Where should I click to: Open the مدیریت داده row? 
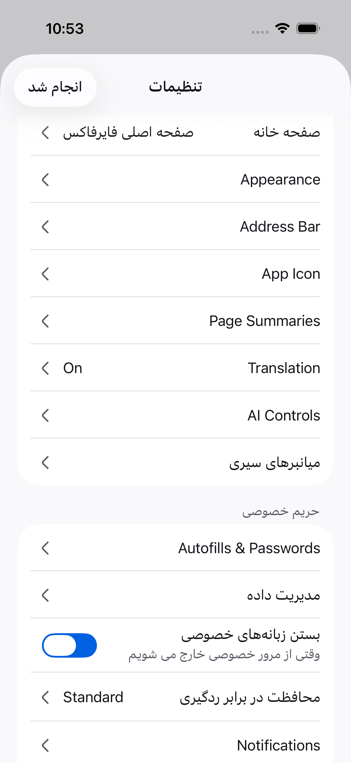pyautogui.click(x=175, y=595)
